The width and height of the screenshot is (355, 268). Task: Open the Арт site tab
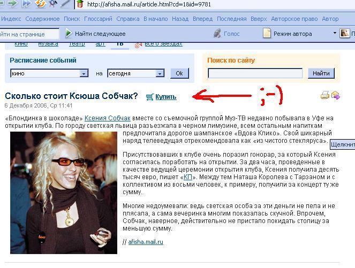100,44
